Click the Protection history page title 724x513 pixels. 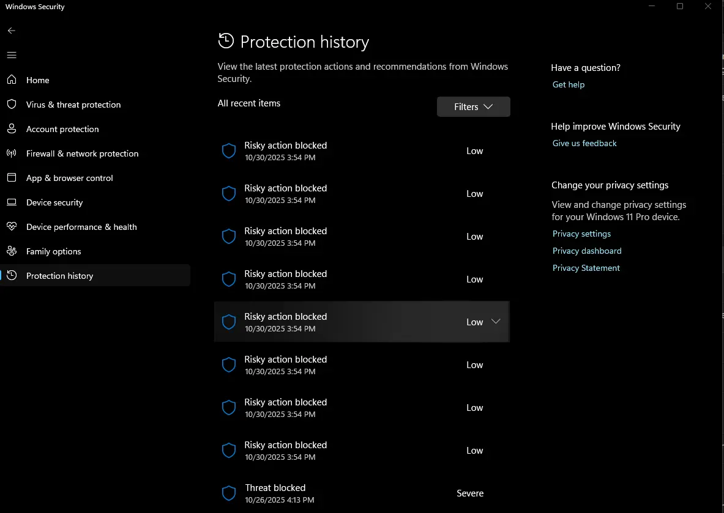click(305, 42)
